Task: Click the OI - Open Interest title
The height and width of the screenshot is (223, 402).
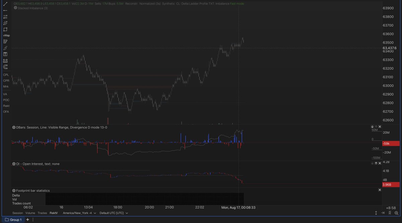Action: pos(38,164)
